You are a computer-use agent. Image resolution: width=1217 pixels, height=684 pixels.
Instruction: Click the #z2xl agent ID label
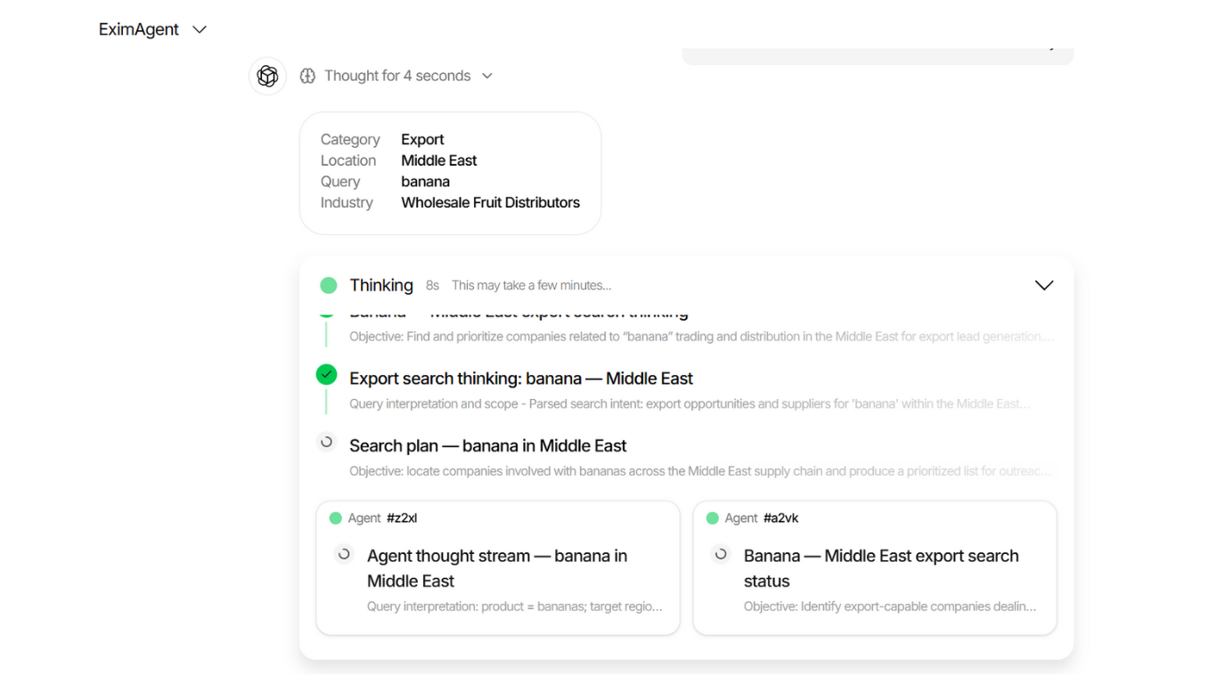[x=402, y=518]
